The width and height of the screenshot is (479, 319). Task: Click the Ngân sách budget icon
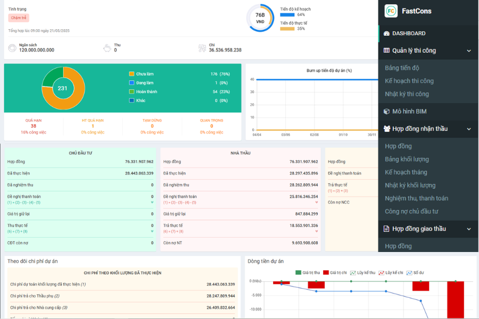click(x=12, y=48)
